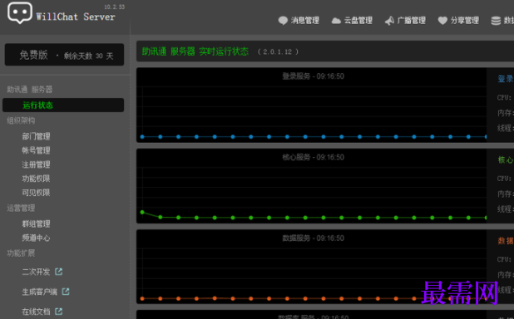The image size is (514, 319).
Task: Click the database stack icon in top menu
Action: (496, 21)
